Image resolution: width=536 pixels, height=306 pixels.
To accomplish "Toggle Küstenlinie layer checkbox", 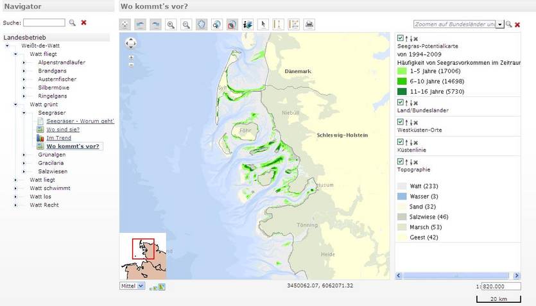I will pyautogui.click(x=401, y=142).
